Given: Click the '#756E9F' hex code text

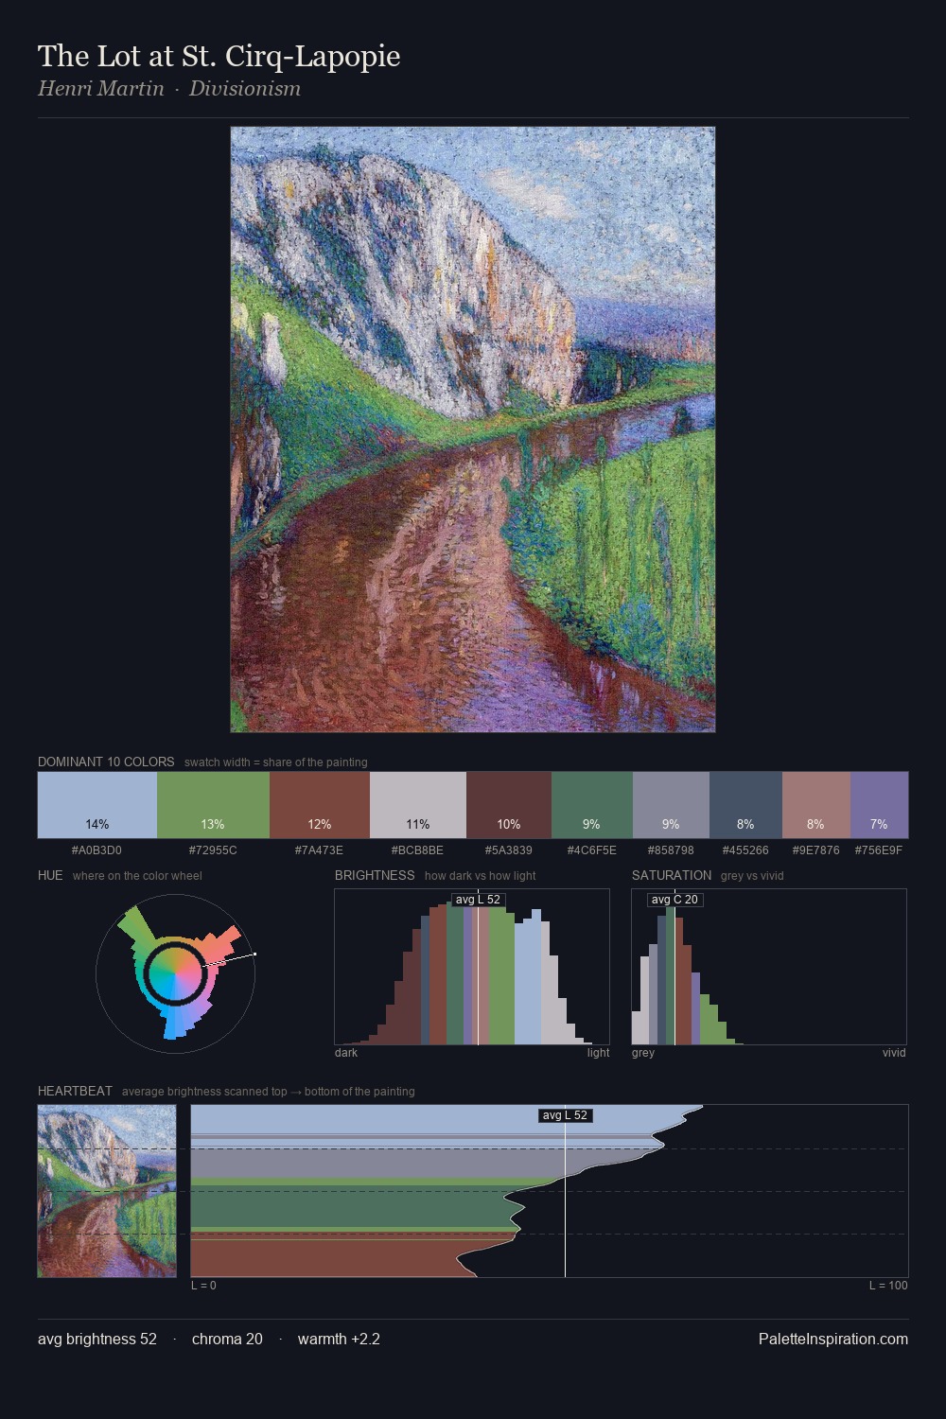Looking at the screenshot, I should 879,850.
